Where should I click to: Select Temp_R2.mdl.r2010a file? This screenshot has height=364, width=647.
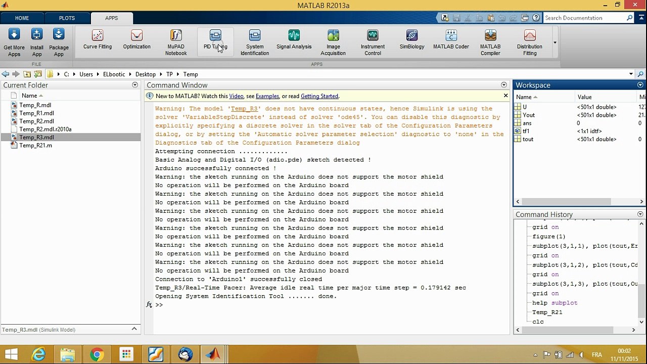coord(45,129)
